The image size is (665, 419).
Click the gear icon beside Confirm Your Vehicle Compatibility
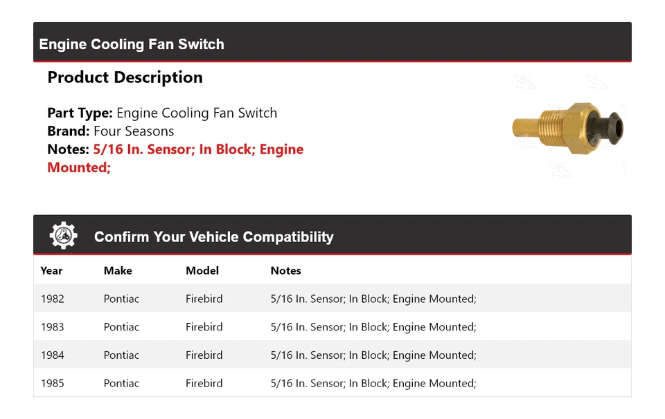tap(63, 236)
